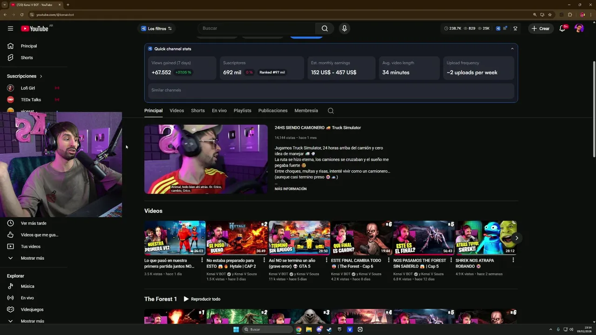Bookmark page with the star icon
The image size is (596, 335).
click(x=550, y=14)
